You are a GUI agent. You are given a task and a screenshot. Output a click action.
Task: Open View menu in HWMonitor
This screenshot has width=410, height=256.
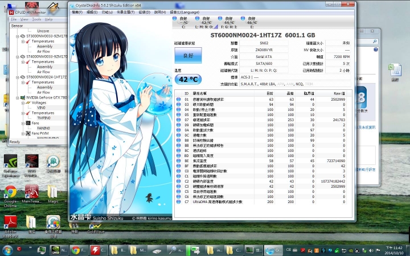24,19
